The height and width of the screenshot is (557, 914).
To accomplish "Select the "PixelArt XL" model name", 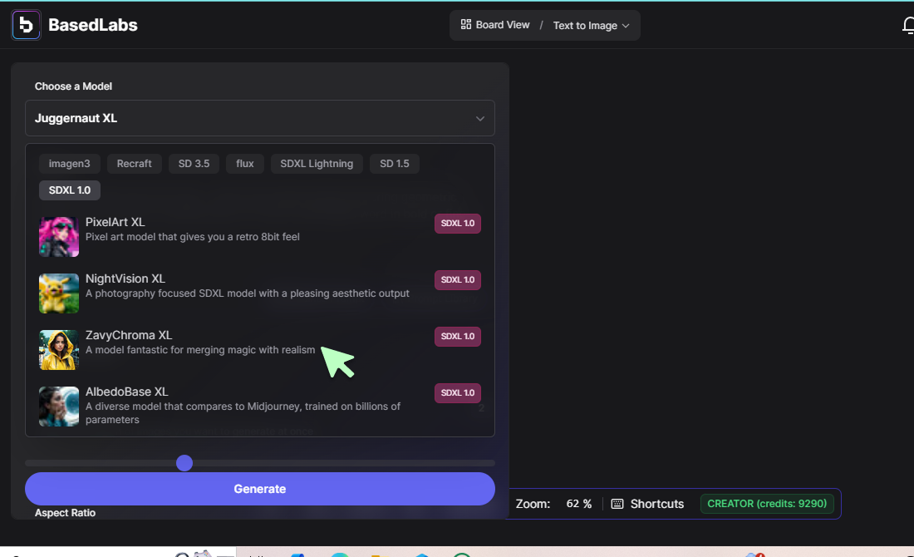I will tap(115, 222).
